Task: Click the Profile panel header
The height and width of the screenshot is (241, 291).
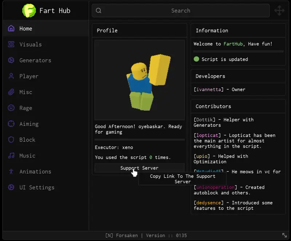Action: pyautogui.click(x=140, y=31)
